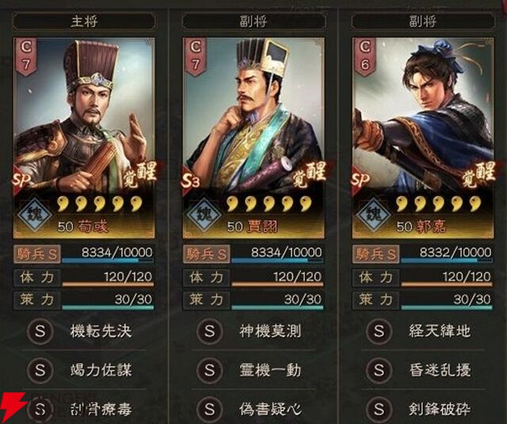
Task: Open the 主将 slot header
Action: (x=84, y=21)
